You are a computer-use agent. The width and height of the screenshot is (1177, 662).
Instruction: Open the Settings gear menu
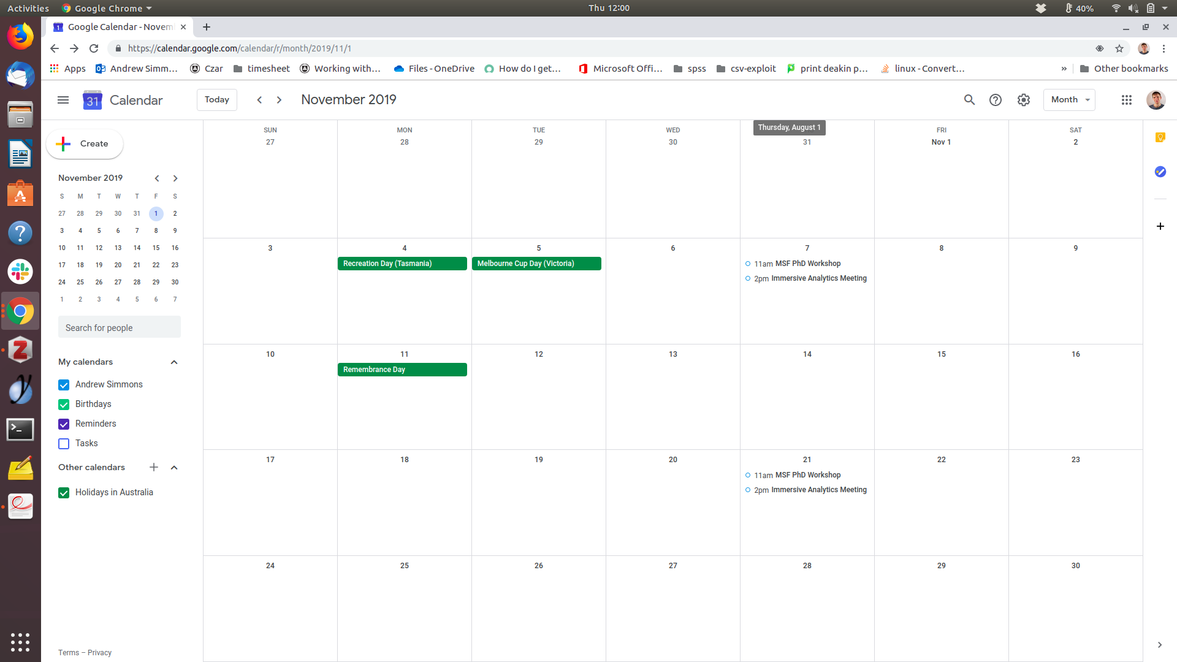(x=1024, y=100)
